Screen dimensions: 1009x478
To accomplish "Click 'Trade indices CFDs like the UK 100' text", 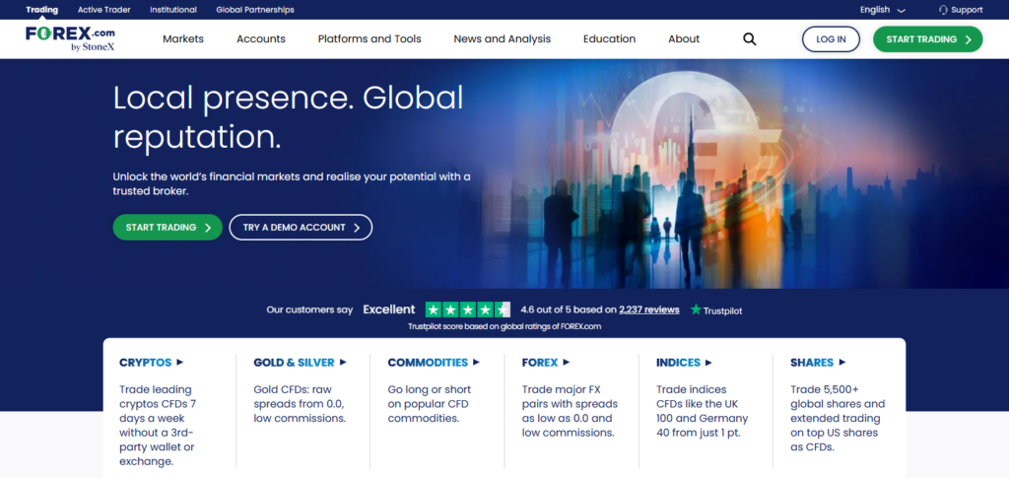I will pos(702,411).
